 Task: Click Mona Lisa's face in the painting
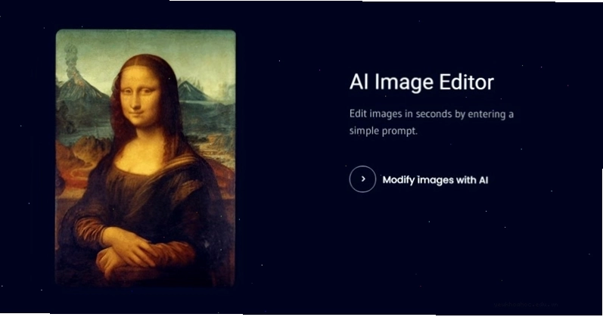pos(140,100)
